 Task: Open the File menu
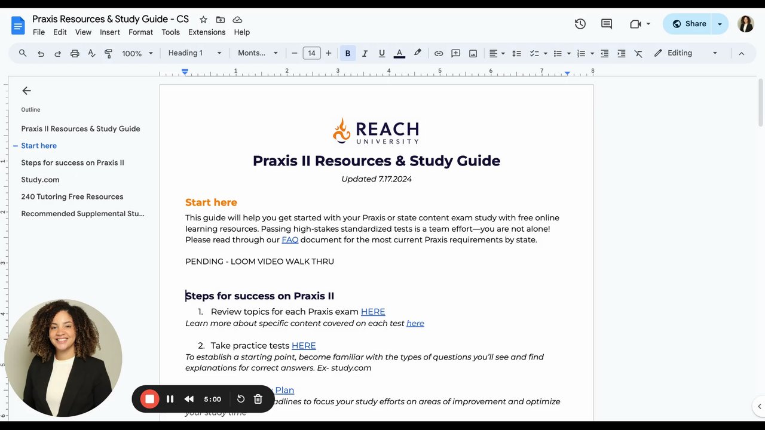pos(39,32)
